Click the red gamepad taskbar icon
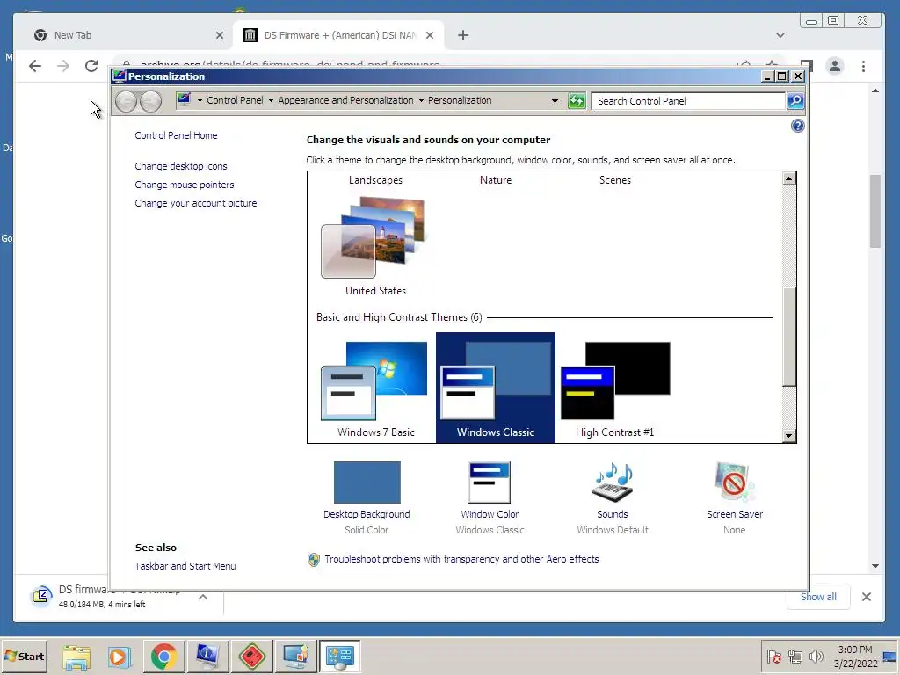The image size is (900, 675). tap(251, 657)
